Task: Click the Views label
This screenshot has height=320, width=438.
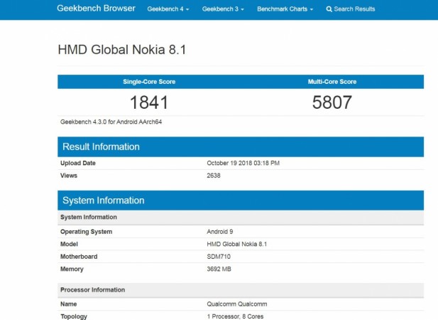Action: [69, 176]
